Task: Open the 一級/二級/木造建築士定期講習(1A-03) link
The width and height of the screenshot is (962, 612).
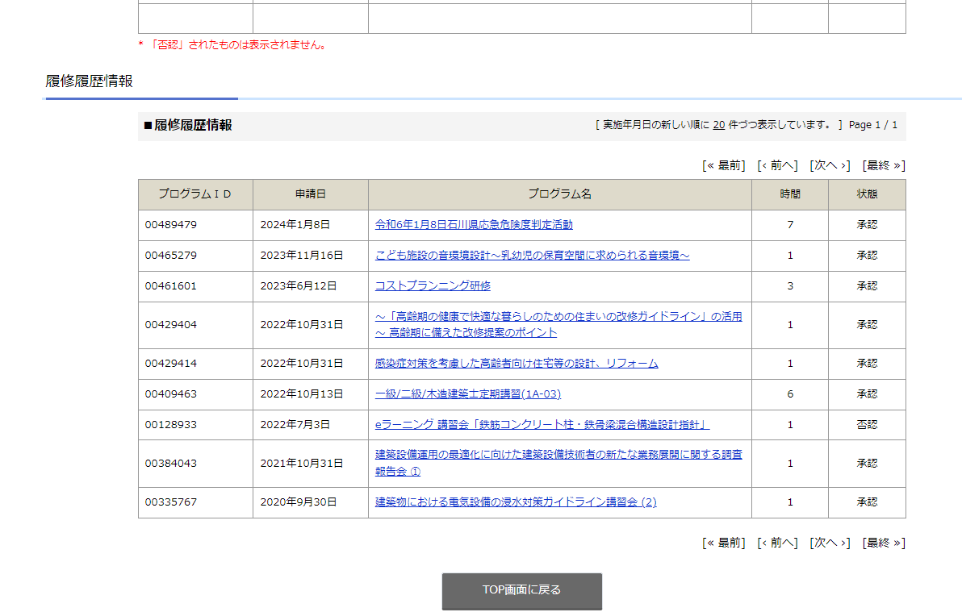Action: click(467, 393)
